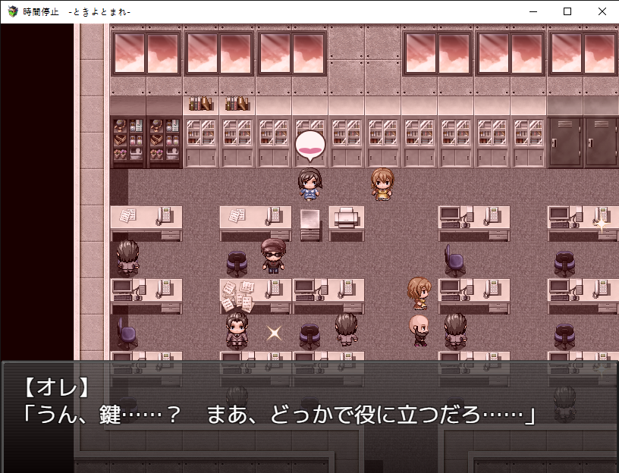Click the sparkle on the right-edge desk

[602, 224]
